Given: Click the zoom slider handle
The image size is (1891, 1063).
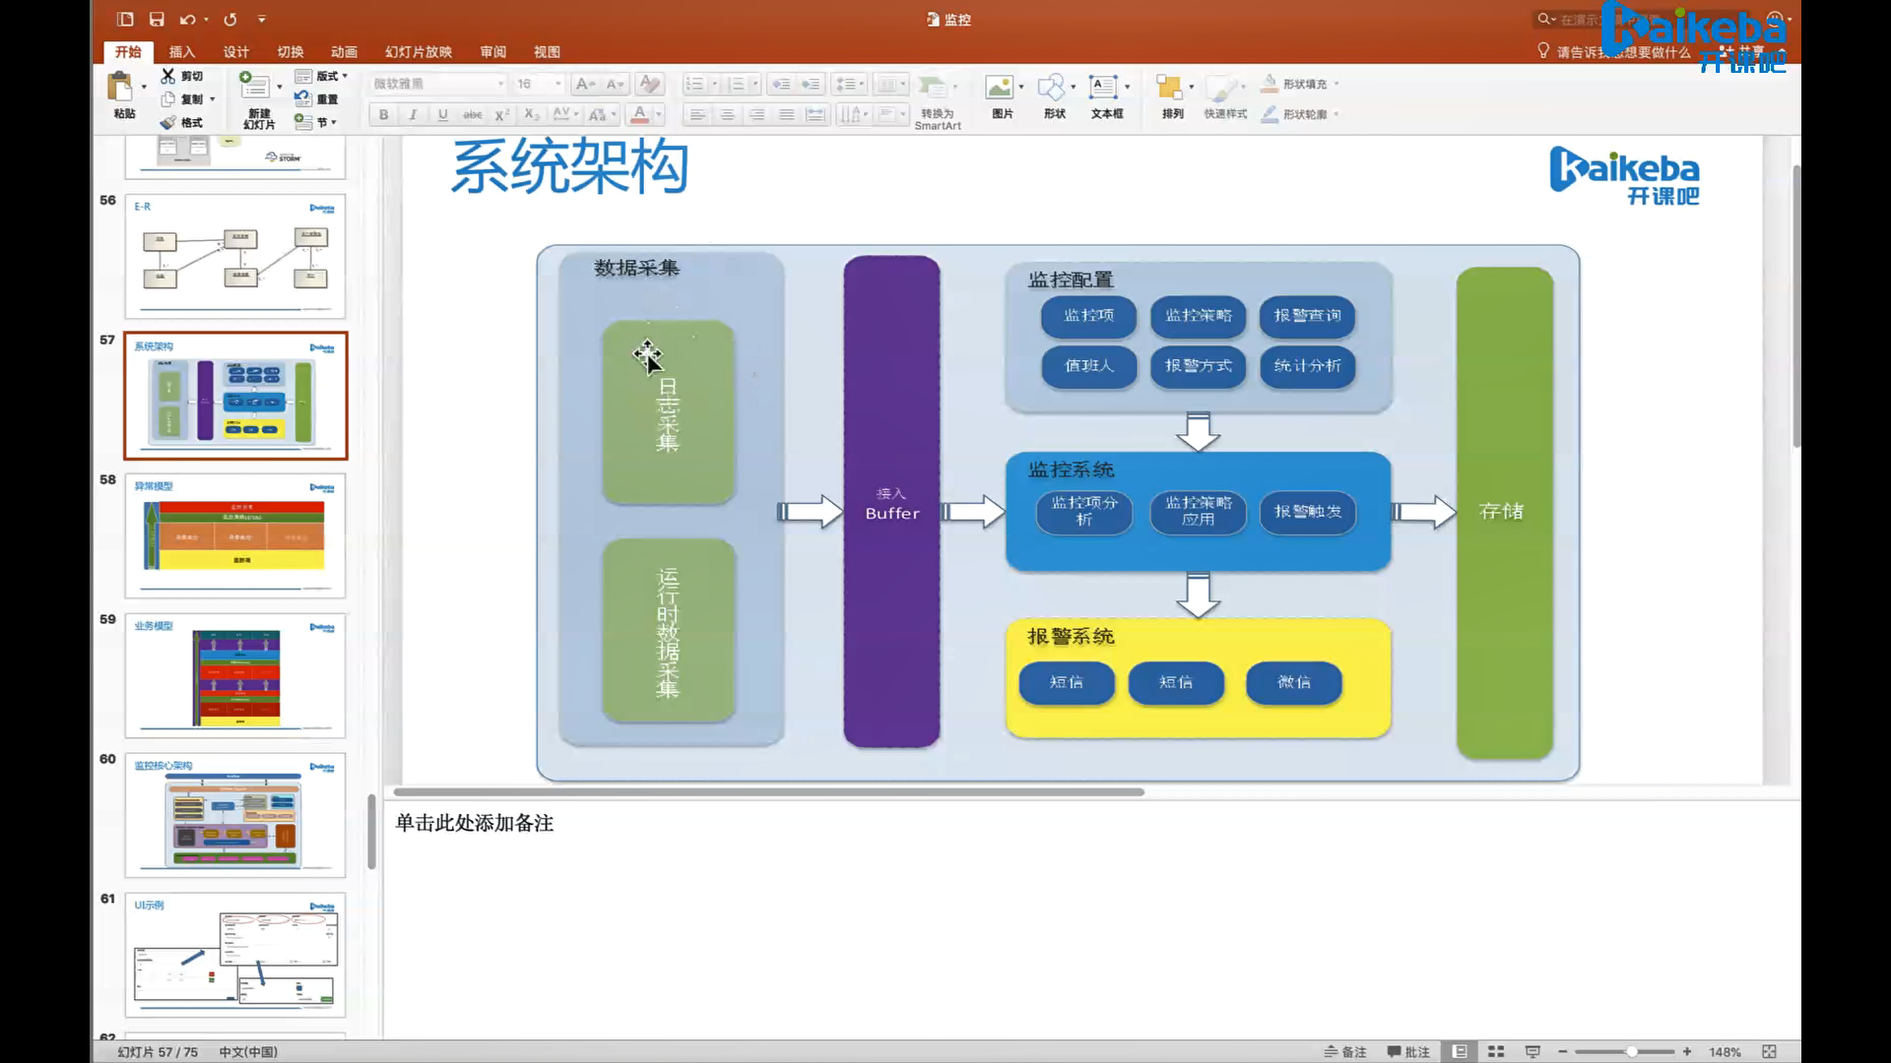Looking at the screenshot, I should coord(1632,1051).
